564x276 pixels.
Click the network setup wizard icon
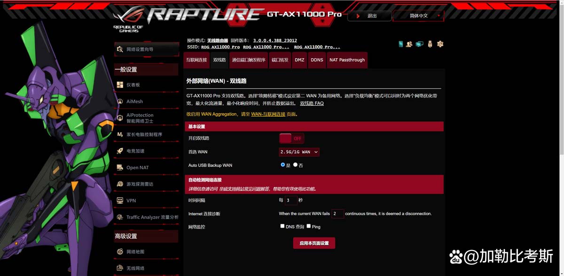point(120,49)
